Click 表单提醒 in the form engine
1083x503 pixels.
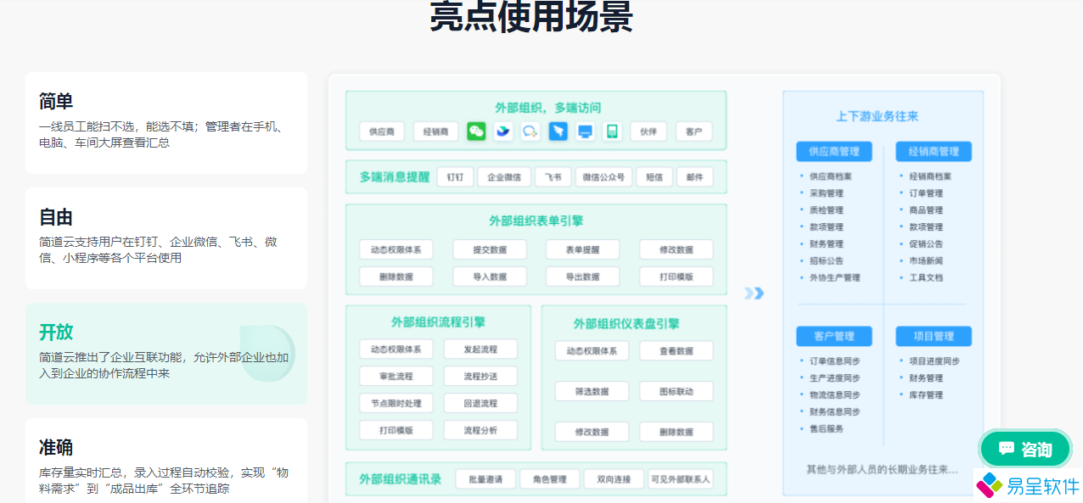pyautogui.click(x=582, y=249)
